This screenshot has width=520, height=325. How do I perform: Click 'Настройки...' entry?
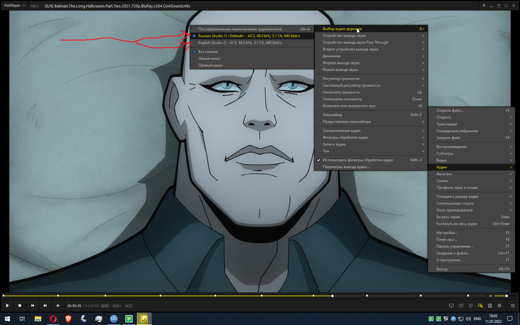tap(471, 233)
